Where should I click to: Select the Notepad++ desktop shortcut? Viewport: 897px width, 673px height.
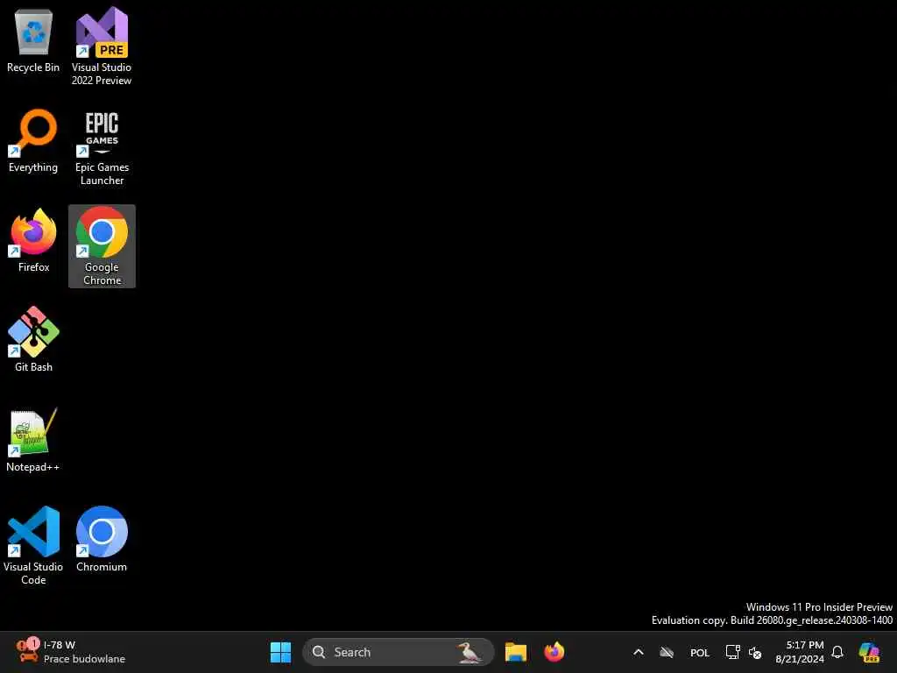pos(33,440)
